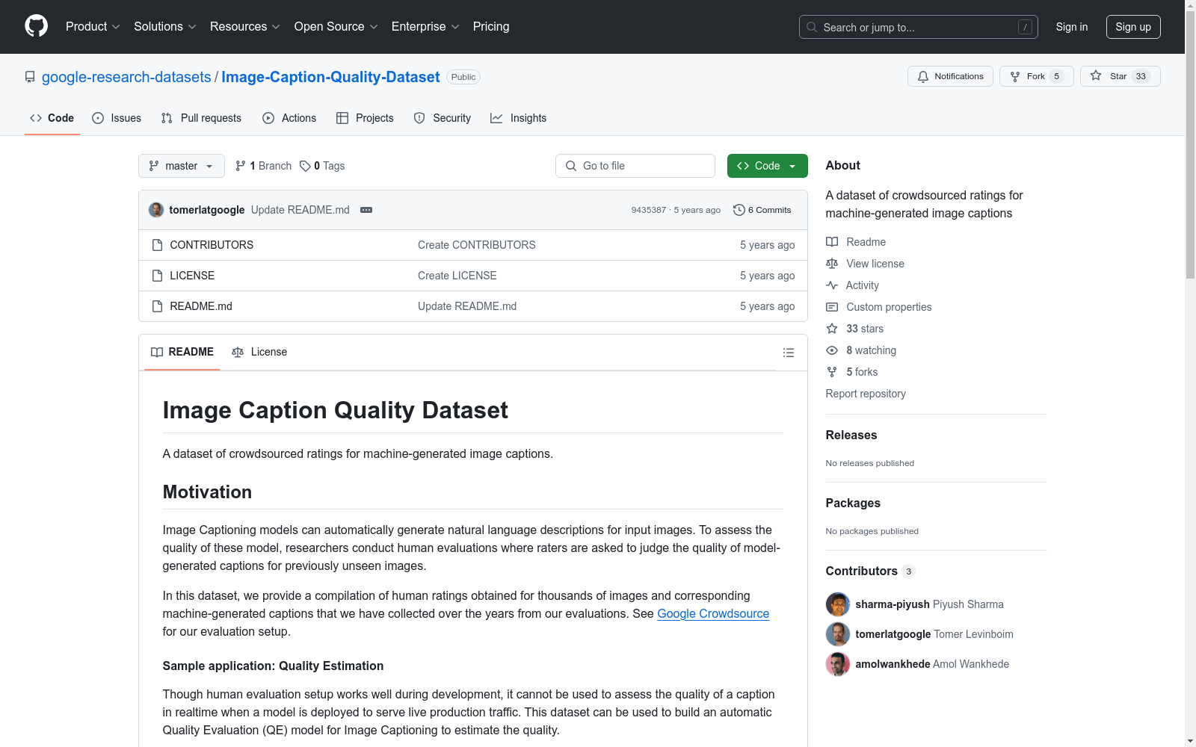Viewport: 1196px width, 747px height.
Task: Click sharma-piyush contributor avatar
Action: 838,604
